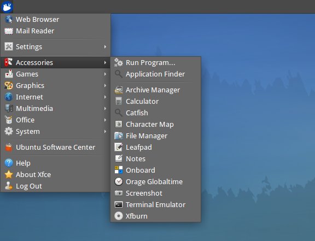Click the Settings tools icon
Image resolution: width=315 pixels, height=241 pixels.
click(9, 46)
